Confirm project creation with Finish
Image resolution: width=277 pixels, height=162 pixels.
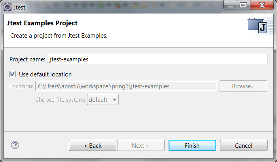(x=192, y=145)
